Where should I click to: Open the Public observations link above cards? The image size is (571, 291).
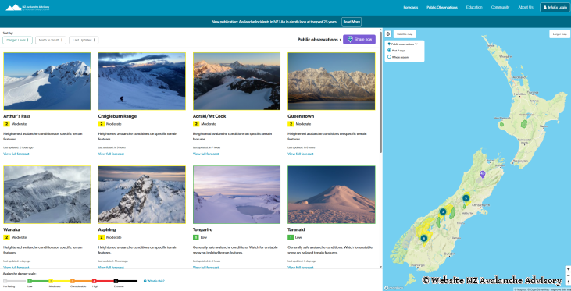319,40
